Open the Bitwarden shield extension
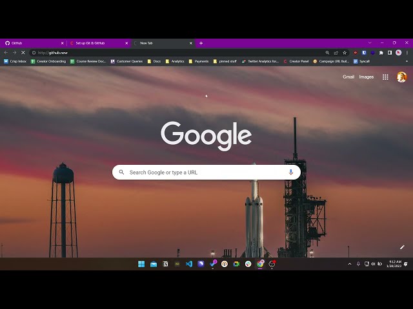The width and height of the screenshot is (413, 309). click(x=364, y=53)
